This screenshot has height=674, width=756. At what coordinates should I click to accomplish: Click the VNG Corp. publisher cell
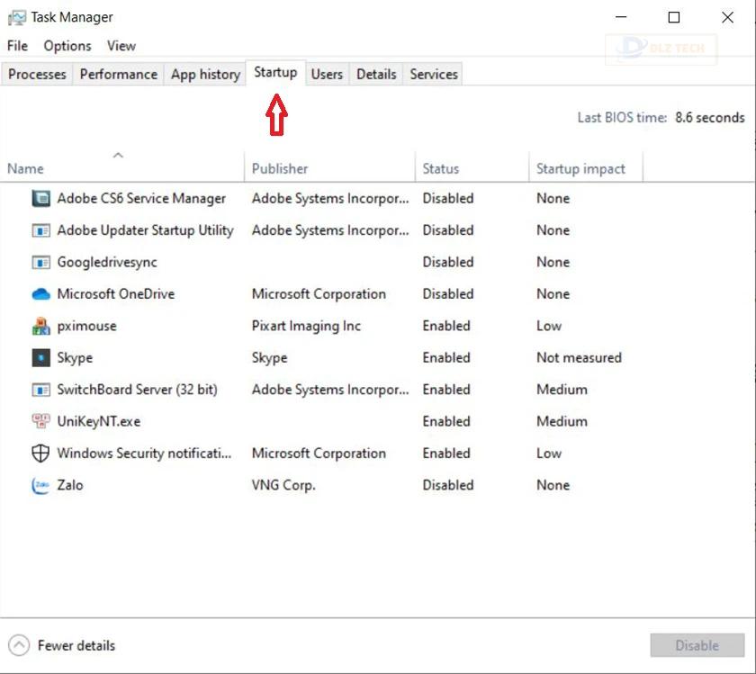(x=283, y=486)
